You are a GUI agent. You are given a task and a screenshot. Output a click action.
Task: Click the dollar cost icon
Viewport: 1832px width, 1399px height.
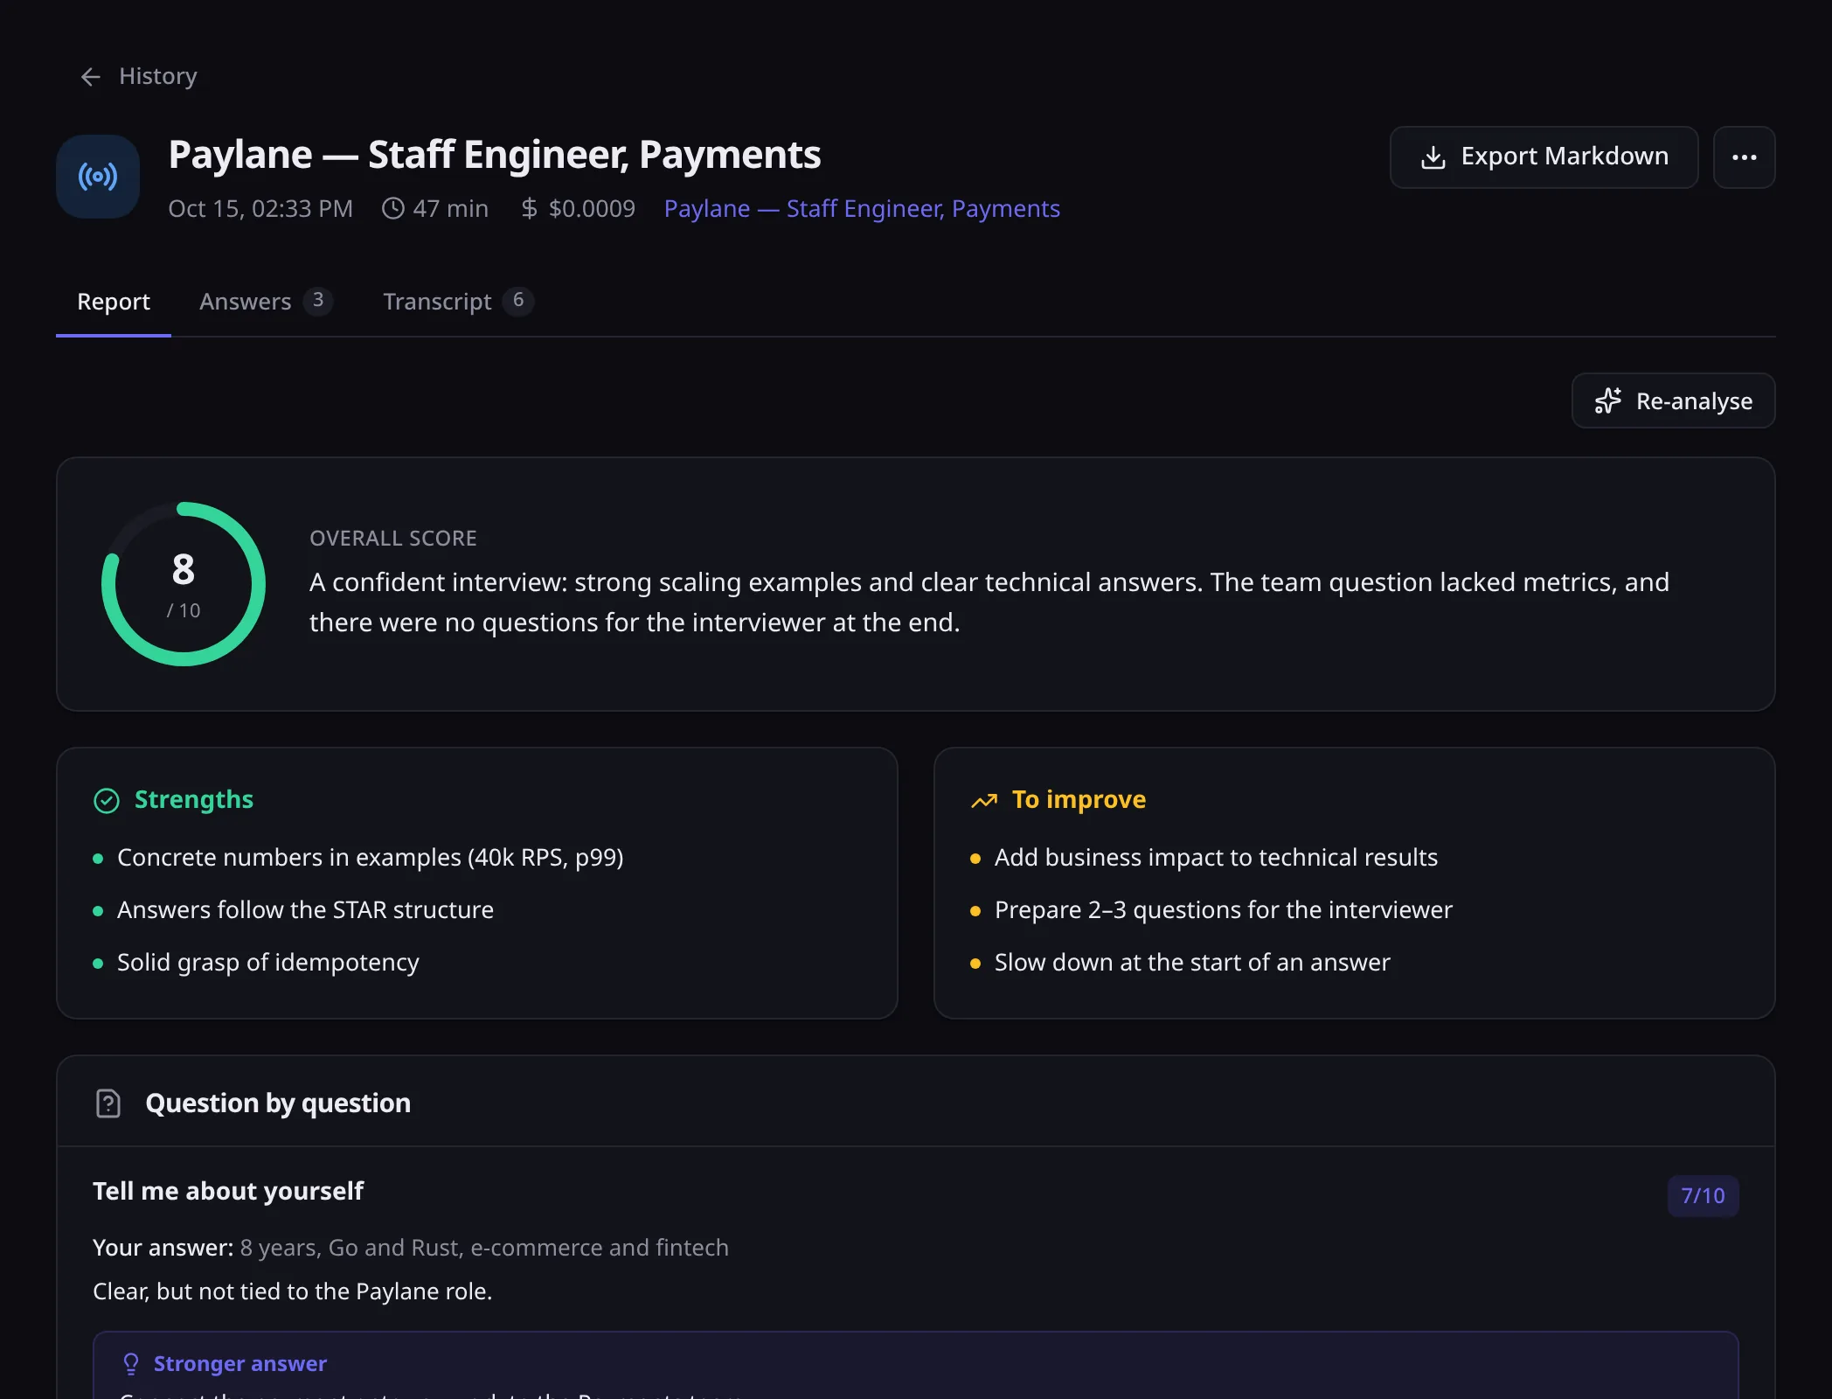530,208
